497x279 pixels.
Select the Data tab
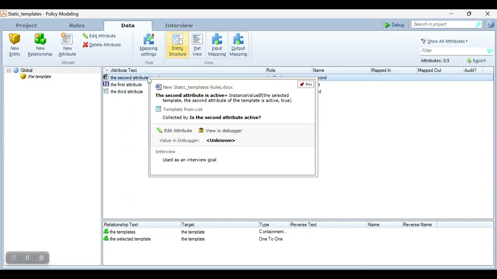click(128, 26)
